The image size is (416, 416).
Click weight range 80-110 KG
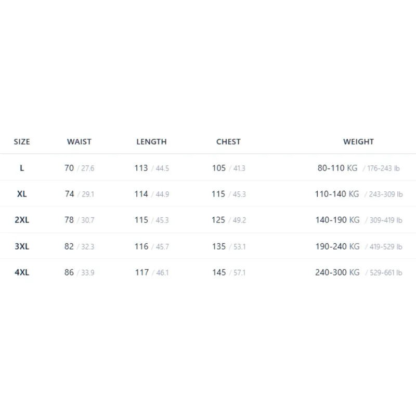coord(337,168)
